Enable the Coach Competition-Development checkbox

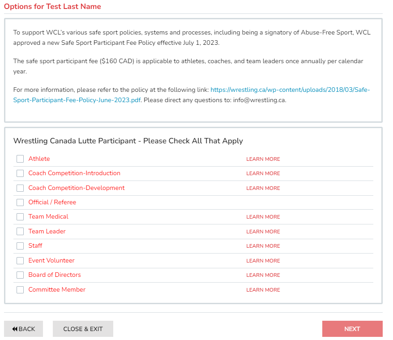[20, 188]
